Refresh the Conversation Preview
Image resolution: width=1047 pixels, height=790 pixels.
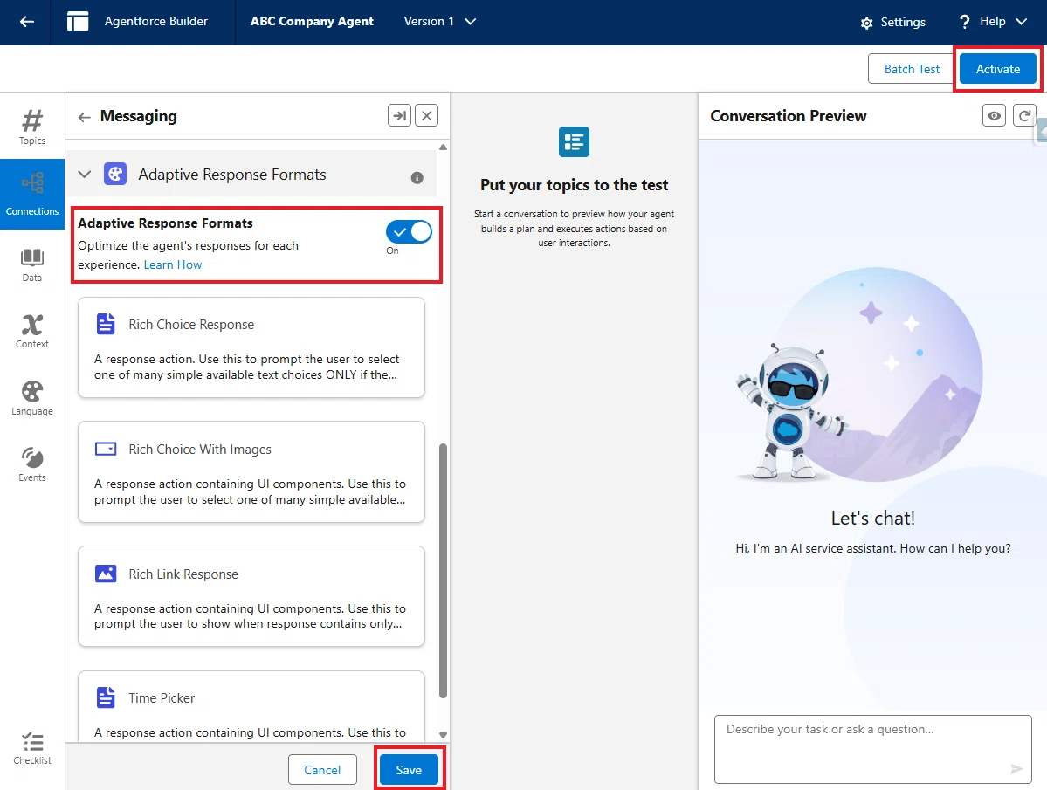tap(1024, 115)
